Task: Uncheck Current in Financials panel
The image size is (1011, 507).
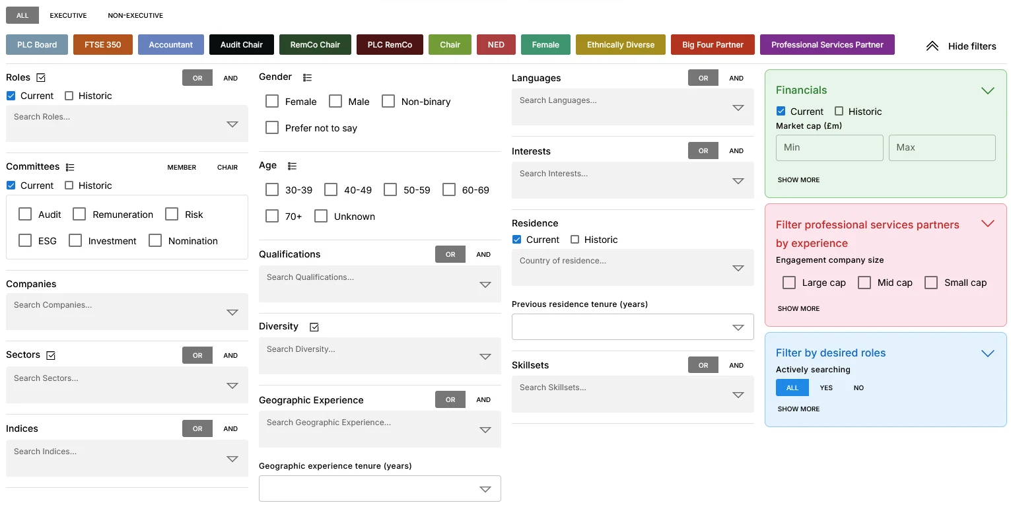Action: (781, 112)
